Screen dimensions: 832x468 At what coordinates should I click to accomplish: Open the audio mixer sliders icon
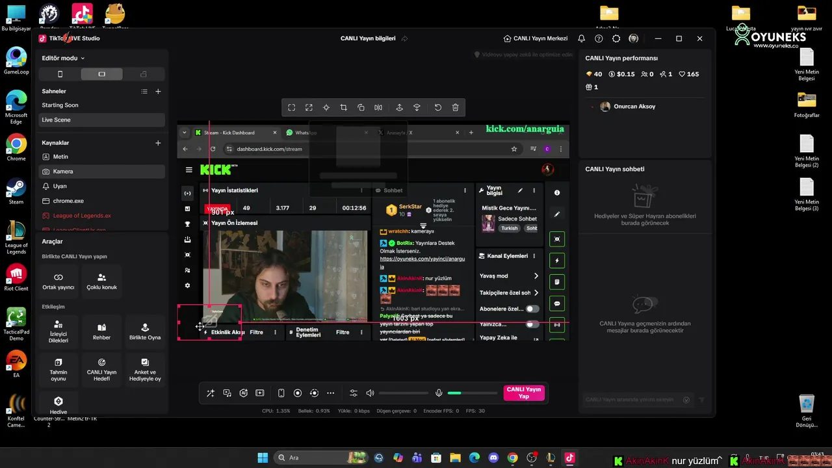coord(354,393)
